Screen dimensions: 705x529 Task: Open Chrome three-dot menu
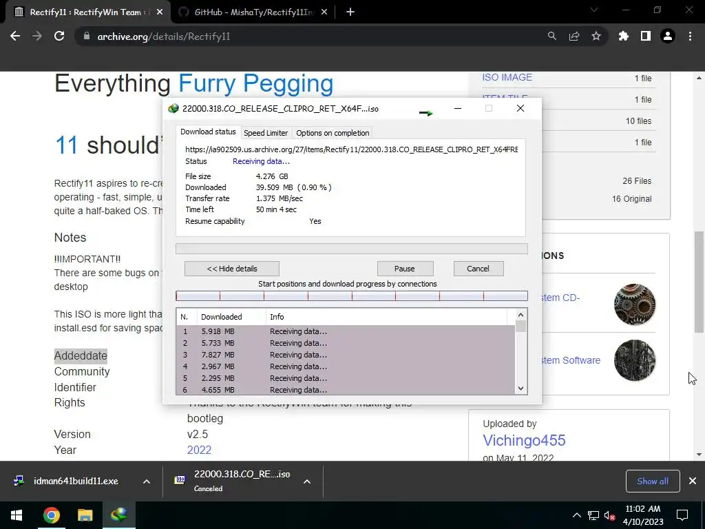pos(690,36)
